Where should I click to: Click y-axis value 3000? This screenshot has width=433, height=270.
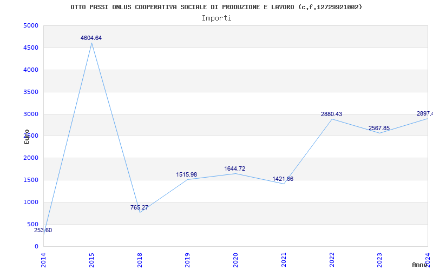[31, 114]
